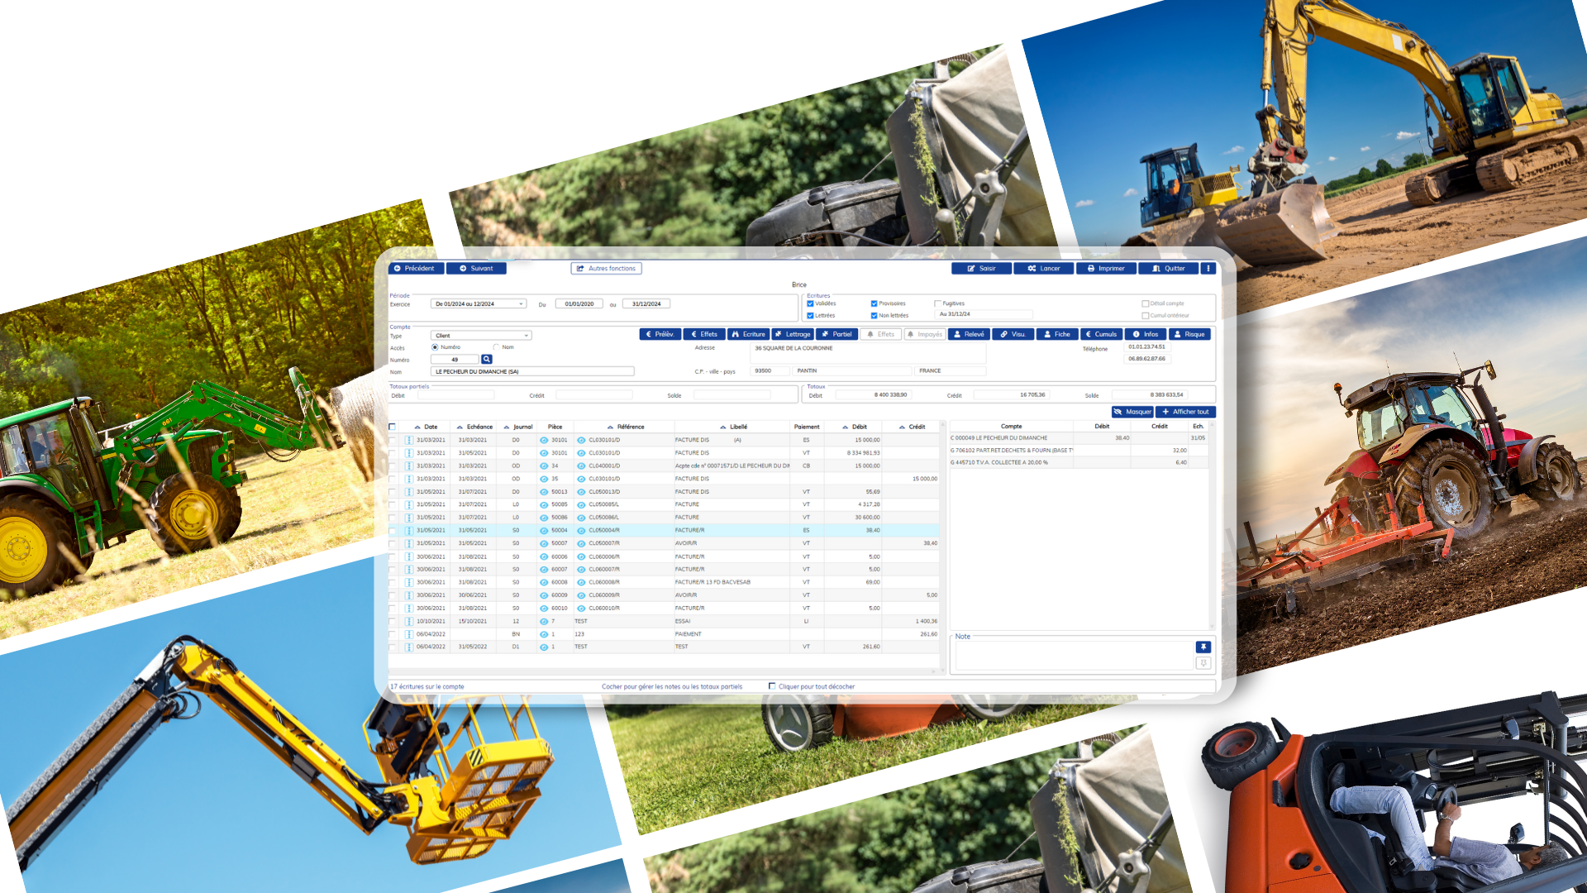Click the Partiel toolbar button
The image size is (1587, 893).
(836, 334)
